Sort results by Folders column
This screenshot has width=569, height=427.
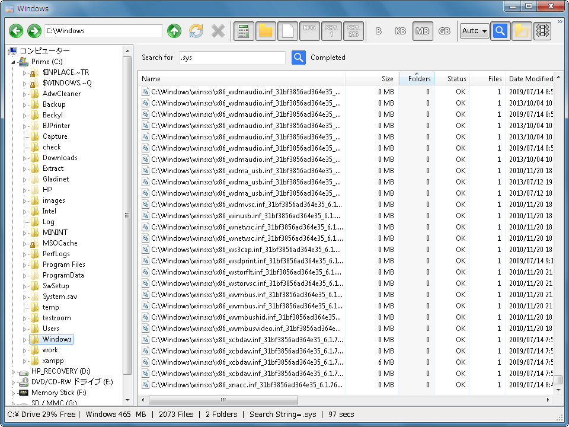tap(417, 79)
